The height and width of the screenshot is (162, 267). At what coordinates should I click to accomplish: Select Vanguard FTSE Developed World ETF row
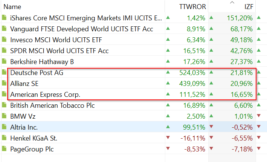coord(87,29)
